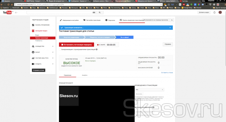Enable 'Синхронизация с проигрывателем трансляций' checkbox
The width and height of the screenshot is (226, 122).
(60, 49)
